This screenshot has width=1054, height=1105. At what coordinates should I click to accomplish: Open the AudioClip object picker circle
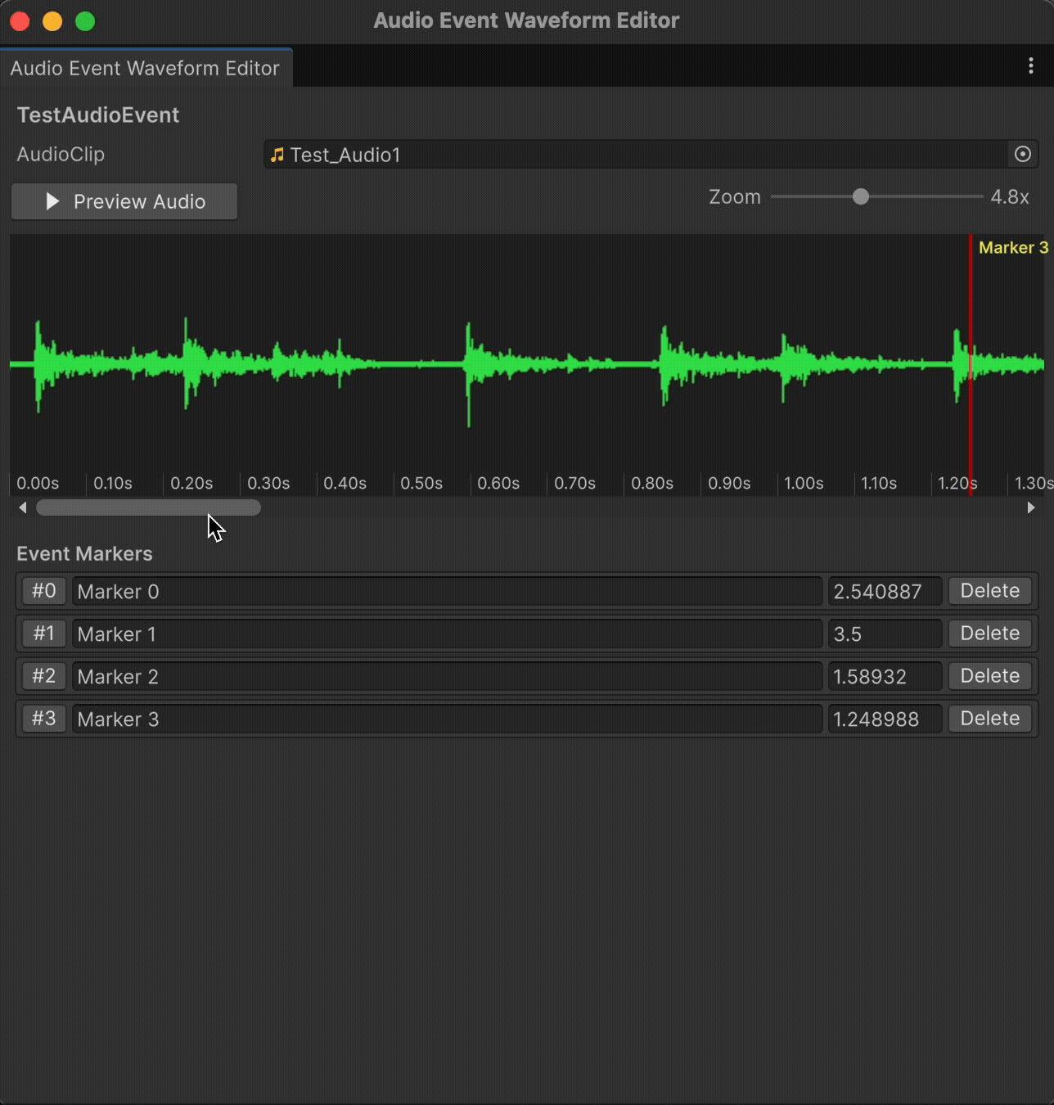pyautogui.click(x=1023, y=154)
